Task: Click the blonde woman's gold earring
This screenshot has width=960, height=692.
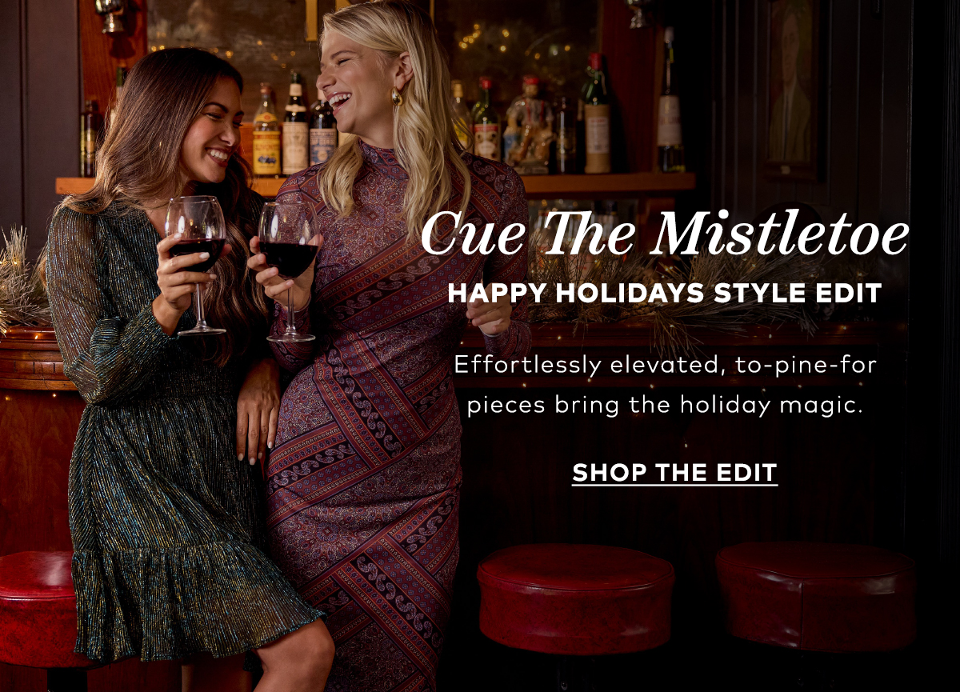Action: tap(396, 100)
